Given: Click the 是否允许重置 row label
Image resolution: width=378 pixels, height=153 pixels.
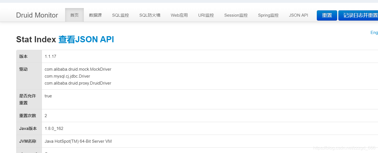Looking at the screenshot, I should pos(28,99).
